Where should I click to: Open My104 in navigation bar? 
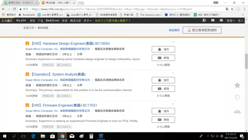coord(21,20)
